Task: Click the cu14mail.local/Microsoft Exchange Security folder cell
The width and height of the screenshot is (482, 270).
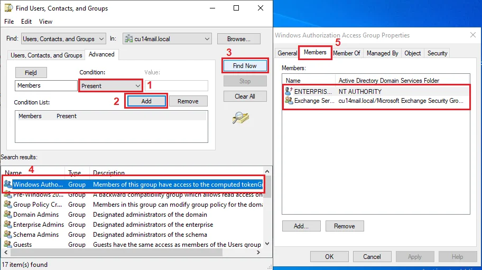Action: click(401, 101)
